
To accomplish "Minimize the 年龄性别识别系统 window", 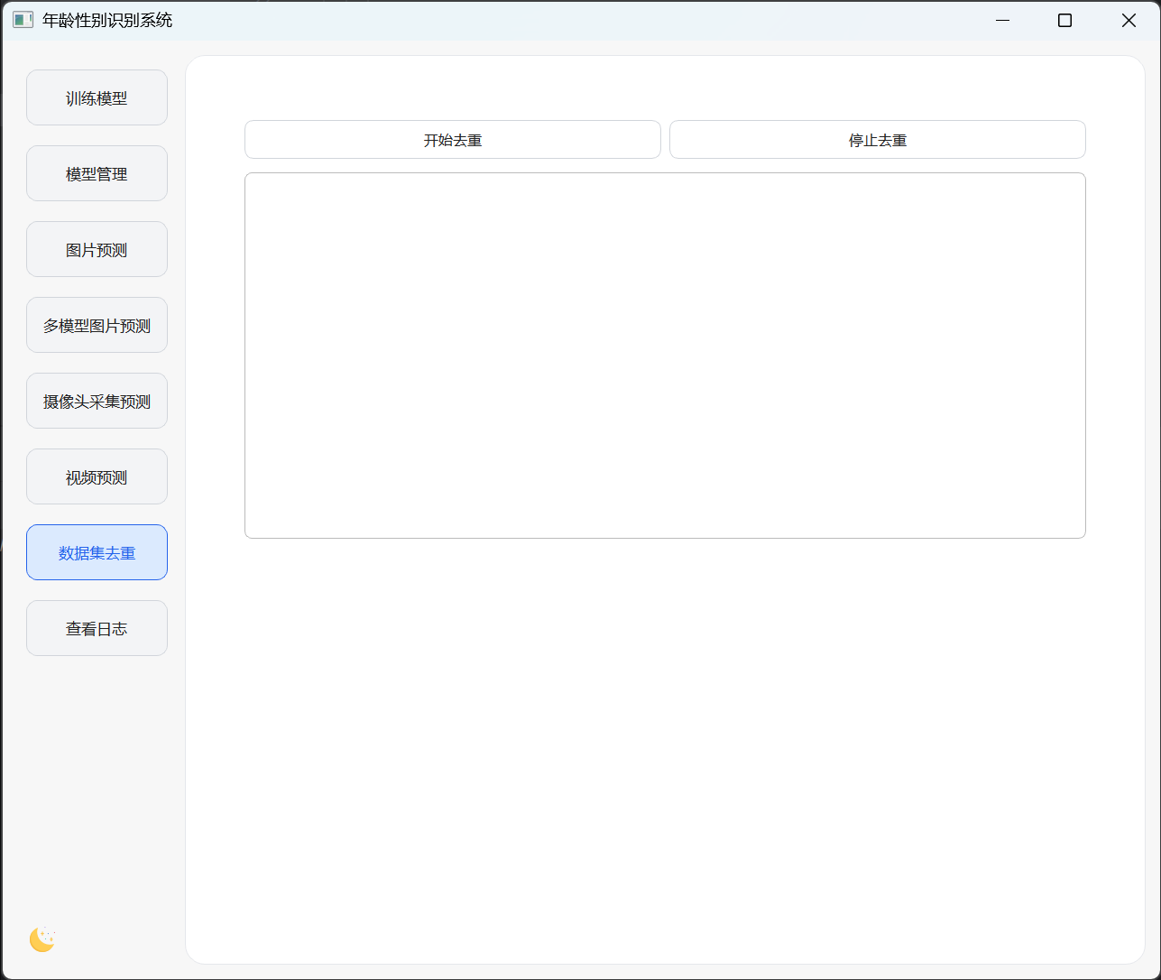I will click(1002, 20).
